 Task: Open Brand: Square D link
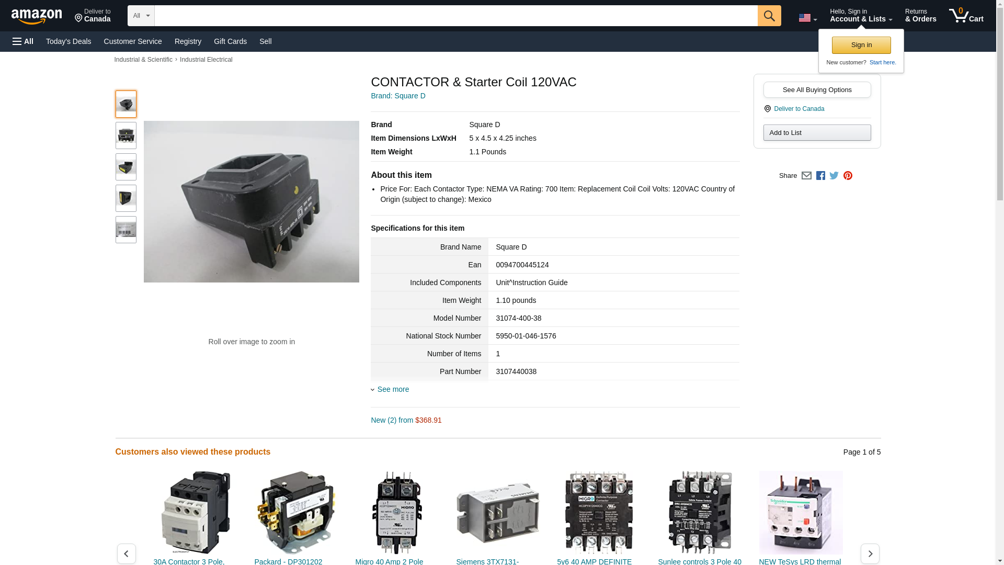click(398, 96)
